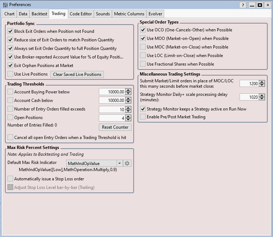Open the Evolver tab
The height and width of the screenshot is (237, 273).
coord(155,14)
